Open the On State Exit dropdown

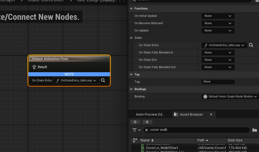(218, 60)
